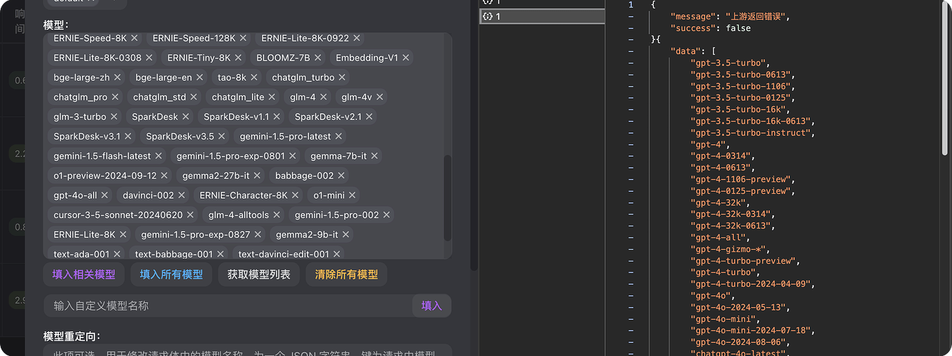Remove the text-babbage-001 tag

[x=221, y=255]
